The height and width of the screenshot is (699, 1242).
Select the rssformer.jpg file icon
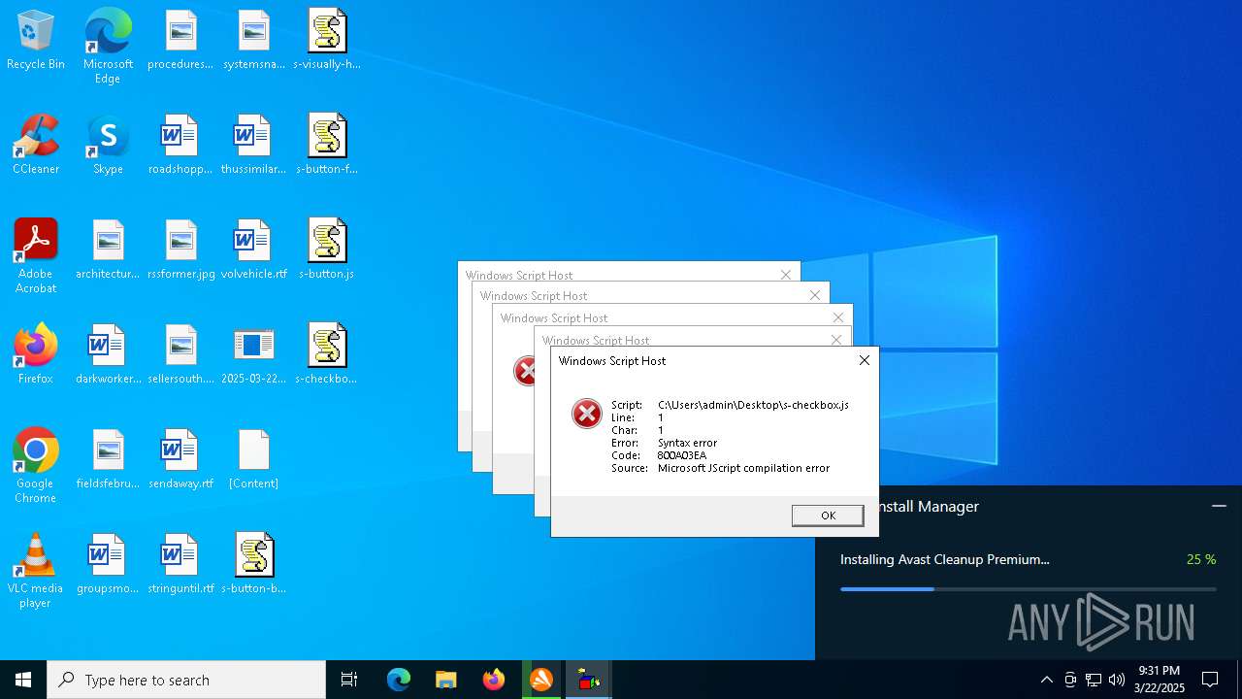click(x=180, y=250)
